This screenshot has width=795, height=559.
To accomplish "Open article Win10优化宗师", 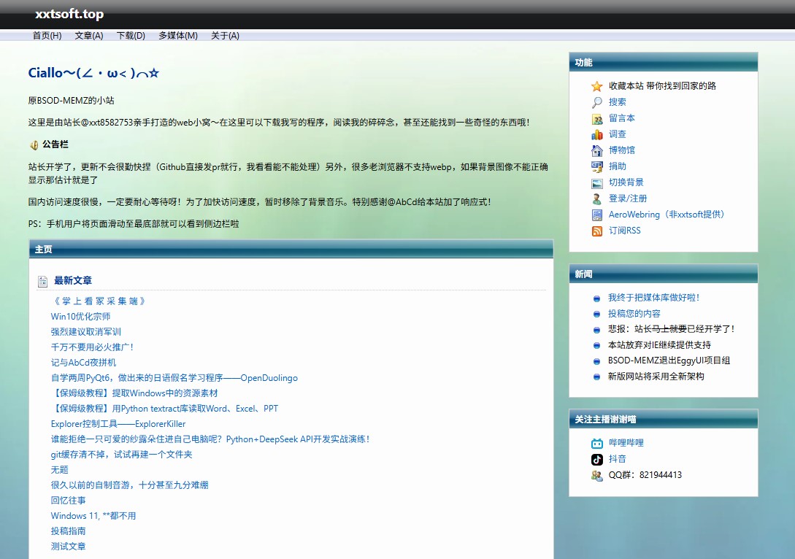I will coord(80,316).
